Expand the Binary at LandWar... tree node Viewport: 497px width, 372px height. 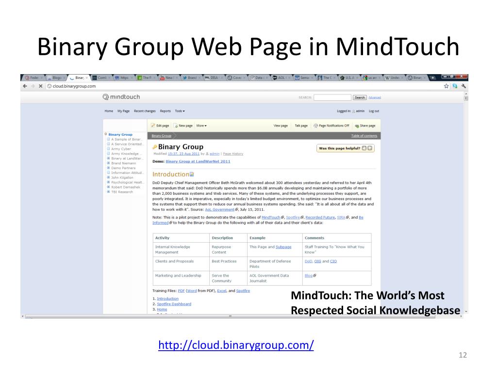[108, 158]
